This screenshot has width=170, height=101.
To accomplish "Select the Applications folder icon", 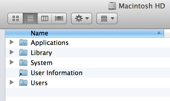I will [x=23, y=42].
